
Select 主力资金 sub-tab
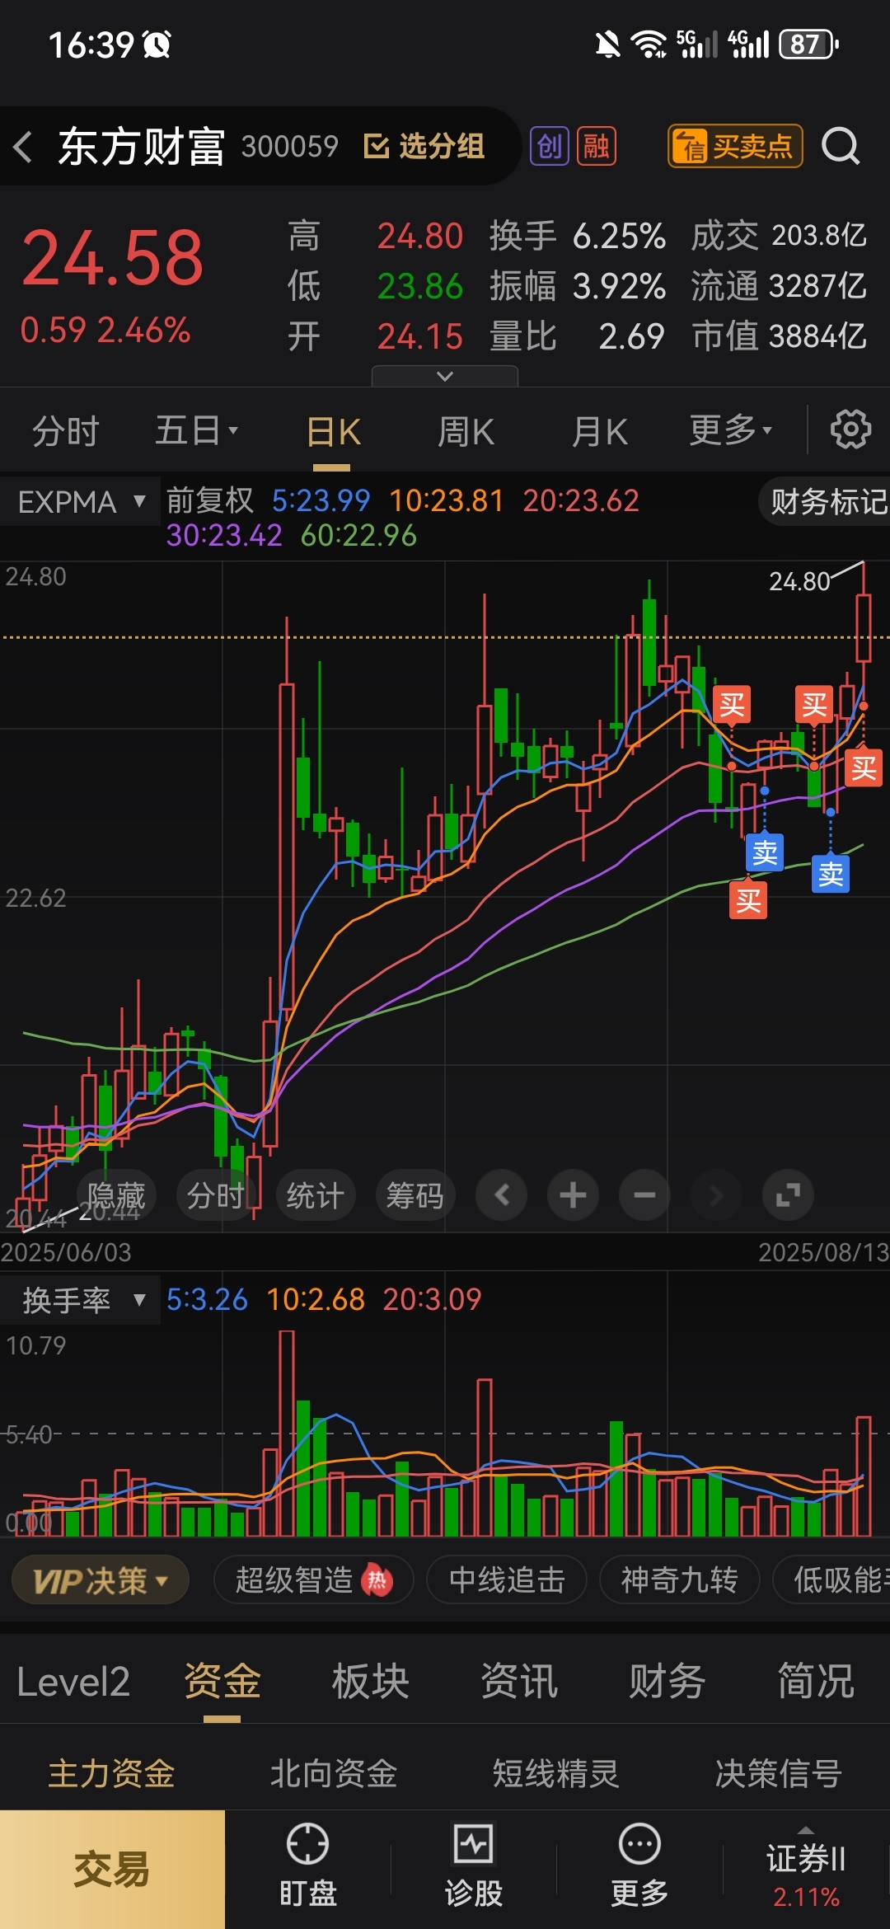(x=111, y=1772)
